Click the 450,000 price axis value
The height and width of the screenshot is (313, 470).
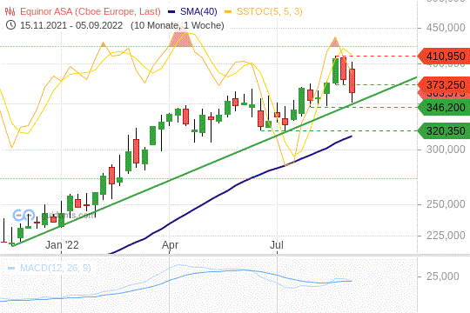(x=446, y=28)
